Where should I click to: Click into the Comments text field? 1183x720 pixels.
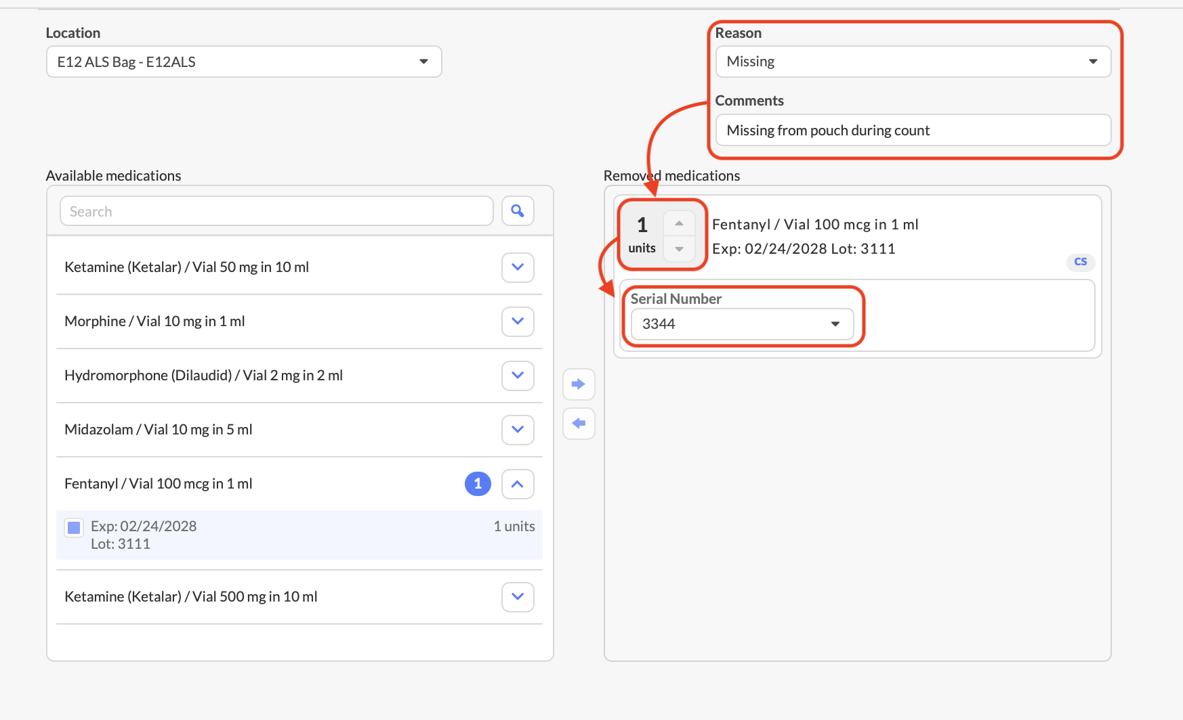click(913, 130)
